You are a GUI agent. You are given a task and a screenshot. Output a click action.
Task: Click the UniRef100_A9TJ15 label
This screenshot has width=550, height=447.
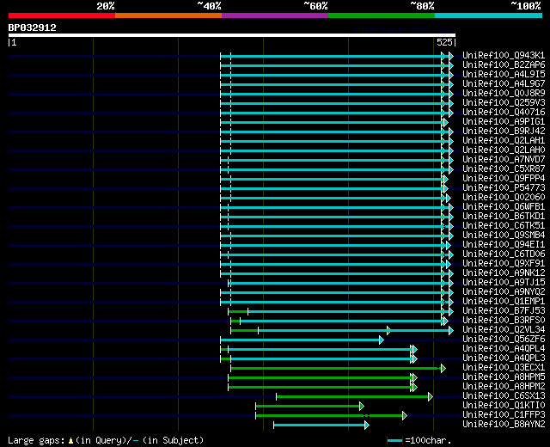(x=504, y=283)
